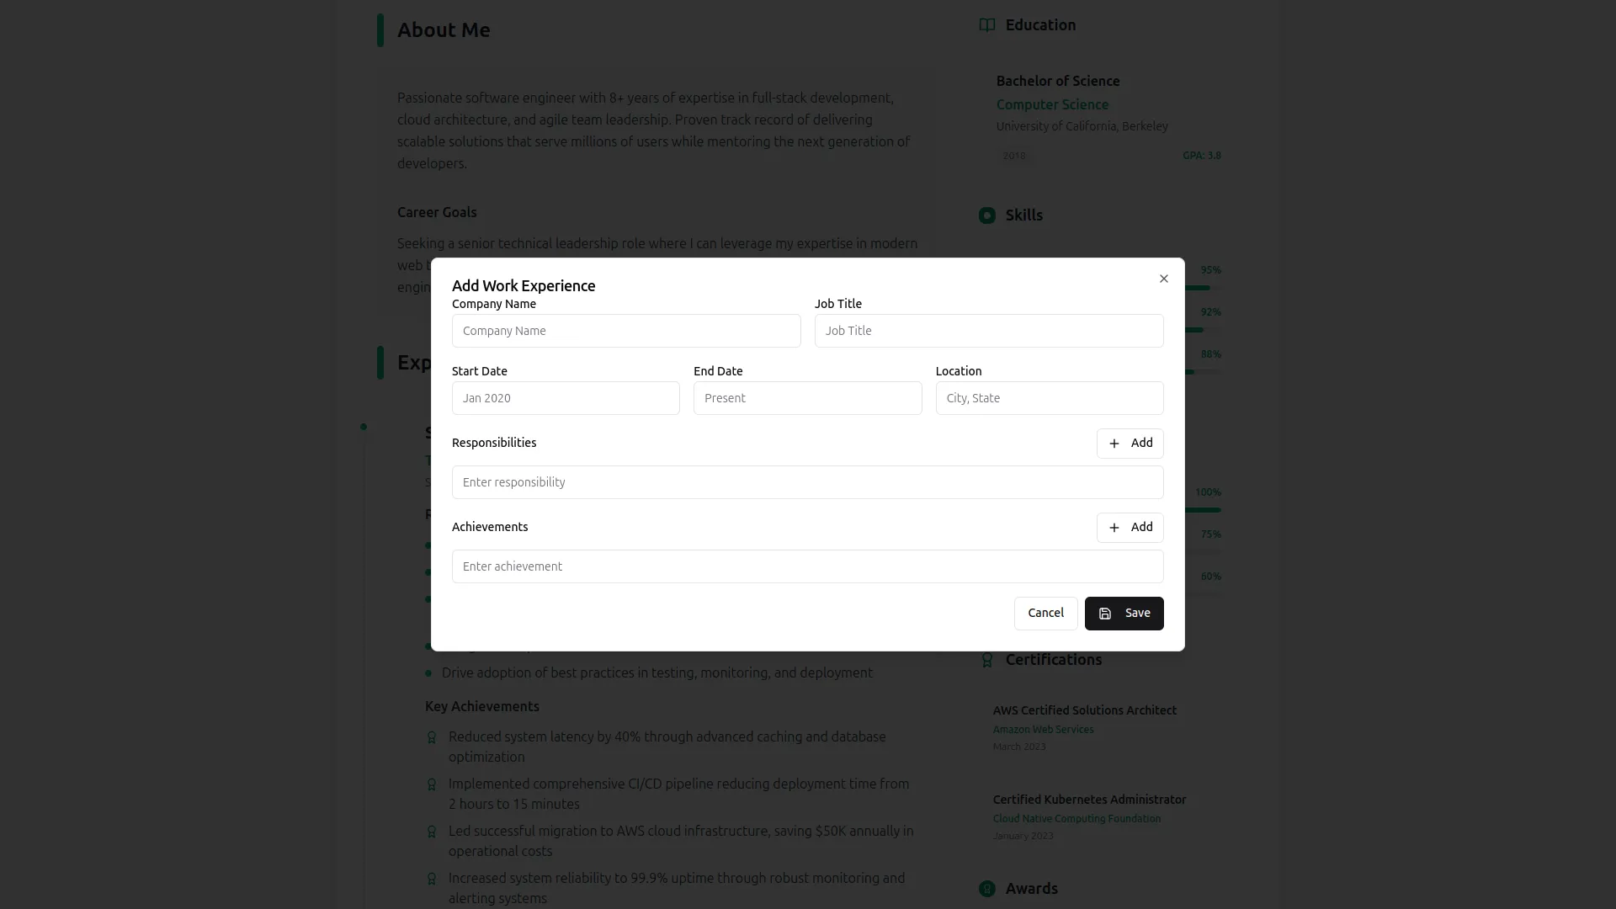1616x909 pixels.
Task: Open the Cloud Native Computing Foundation link
Action: tap(1077, 818)
